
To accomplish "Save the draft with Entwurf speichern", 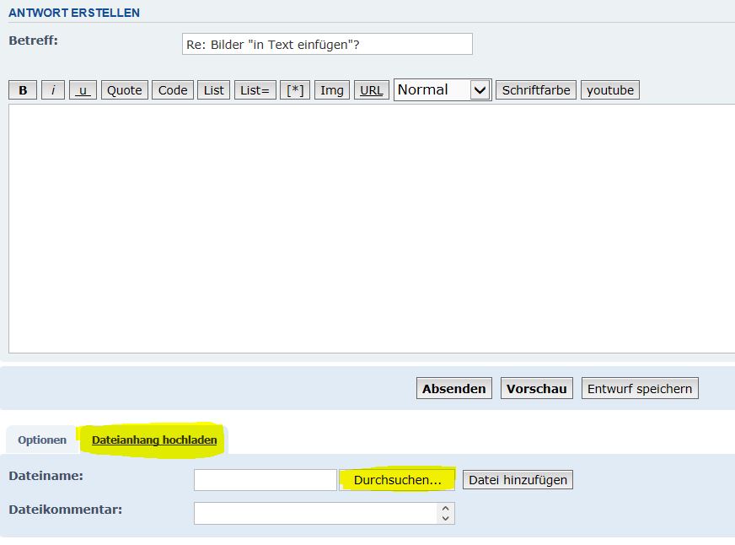I will [640, 388].
